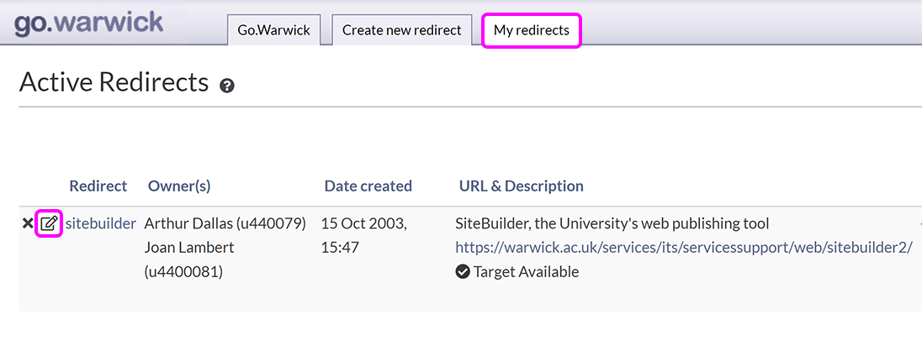Open the sitebuilder redirect link
922x346 pixels.
[x=100, y=223]
